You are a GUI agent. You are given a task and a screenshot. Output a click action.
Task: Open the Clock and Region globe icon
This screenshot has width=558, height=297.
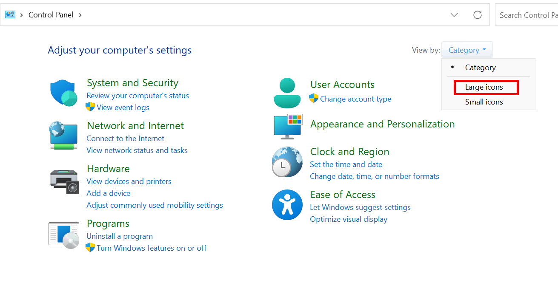tap(287, 162)
